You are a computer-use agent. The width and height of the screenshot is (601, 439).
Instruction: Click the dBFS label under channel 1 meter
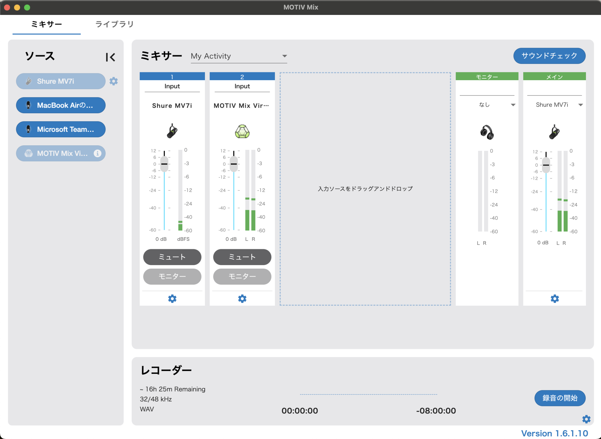pyautogui.click(x=183, y=239)
